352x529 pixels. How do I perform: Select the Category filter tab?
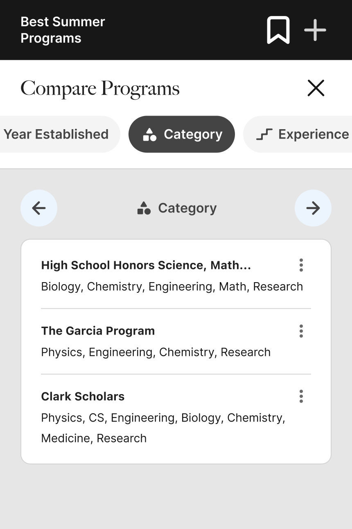[182, 134]
